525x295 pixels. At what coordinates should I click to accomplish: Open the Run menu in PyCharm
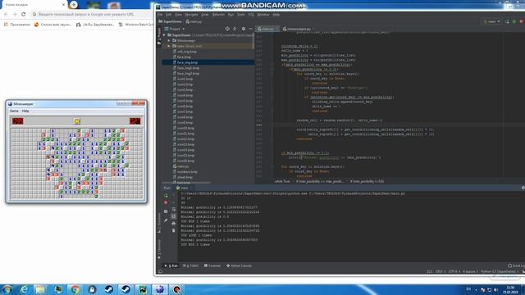[x=231, y=15]
